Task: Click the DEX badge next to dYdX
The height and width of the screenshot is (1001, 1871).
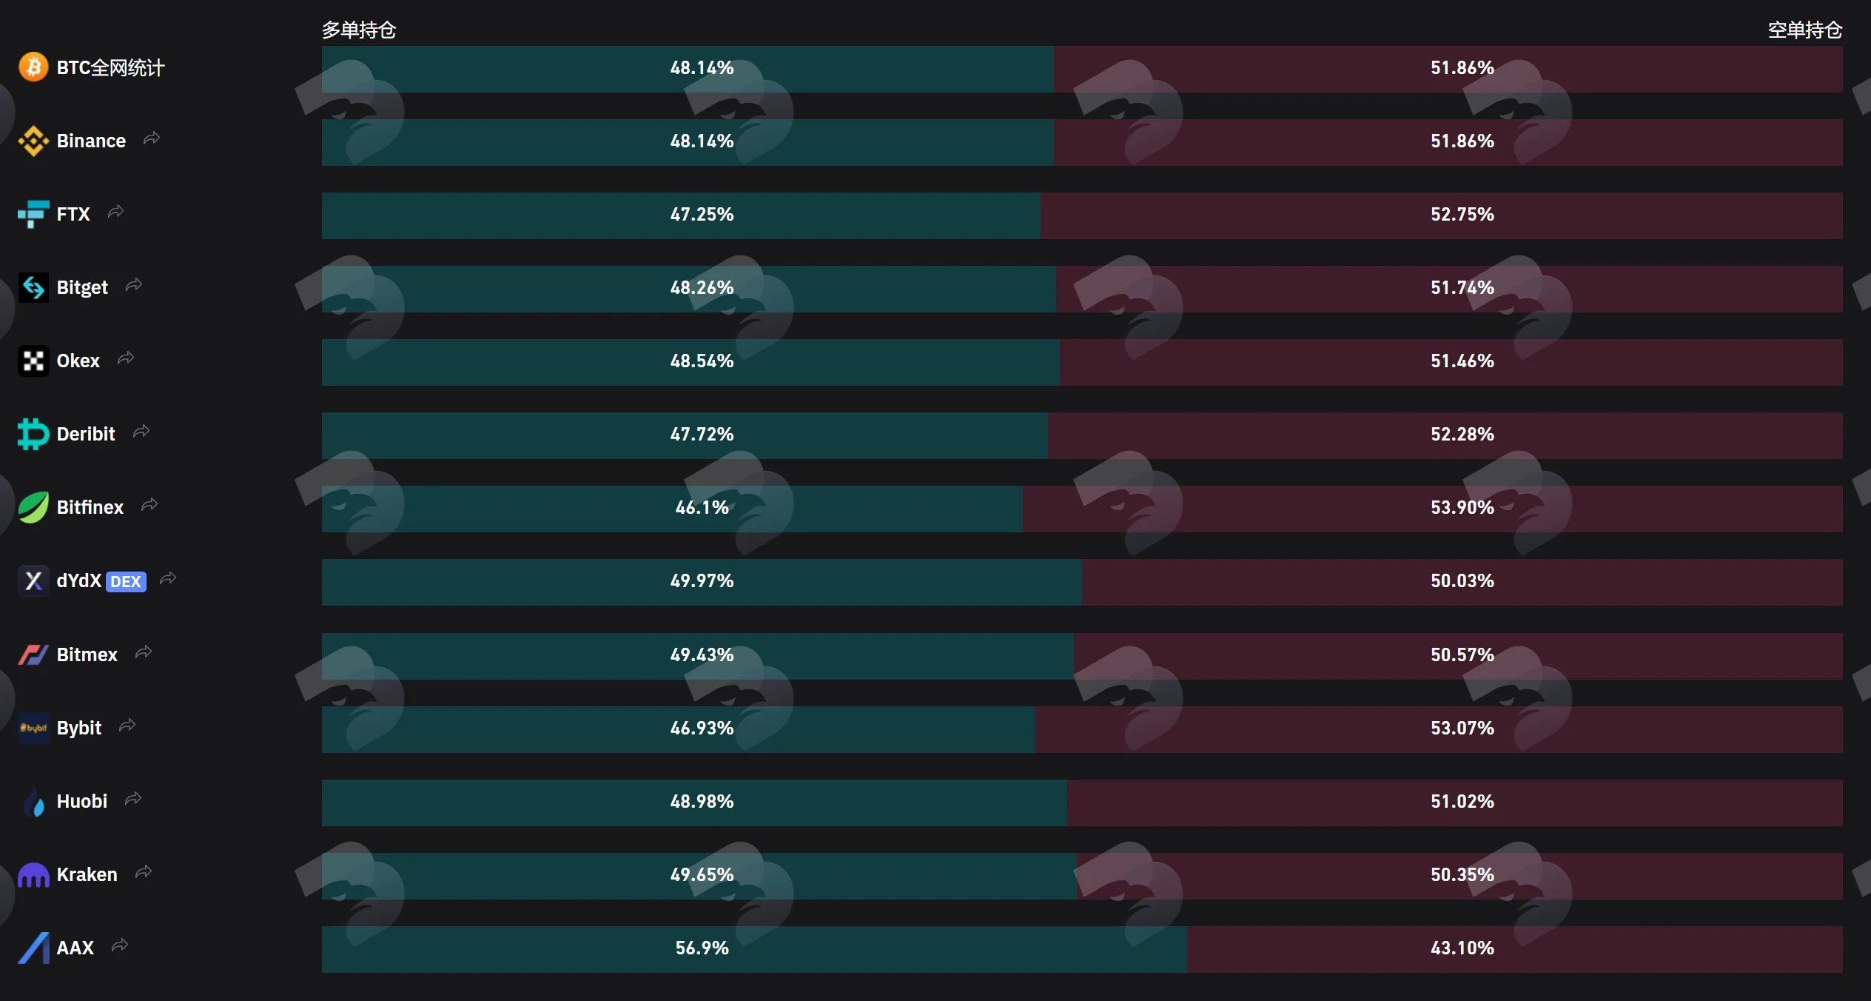Action: click(126, 582)
